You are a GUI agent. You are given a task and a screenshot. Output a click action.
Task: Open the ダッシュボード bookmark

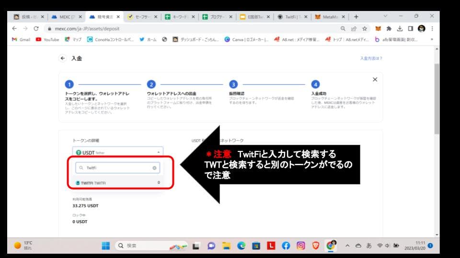(x=195, y=40)
